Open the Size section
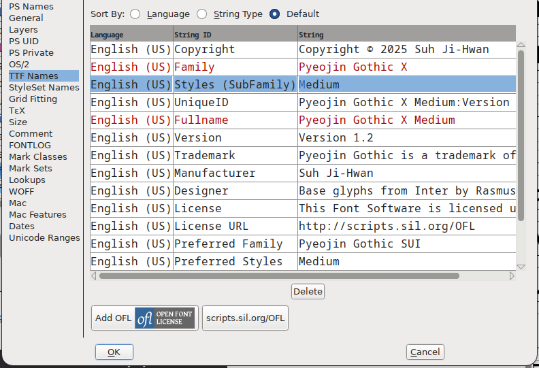The width and height of the screenshot is (539, 368). pos(18,122)
